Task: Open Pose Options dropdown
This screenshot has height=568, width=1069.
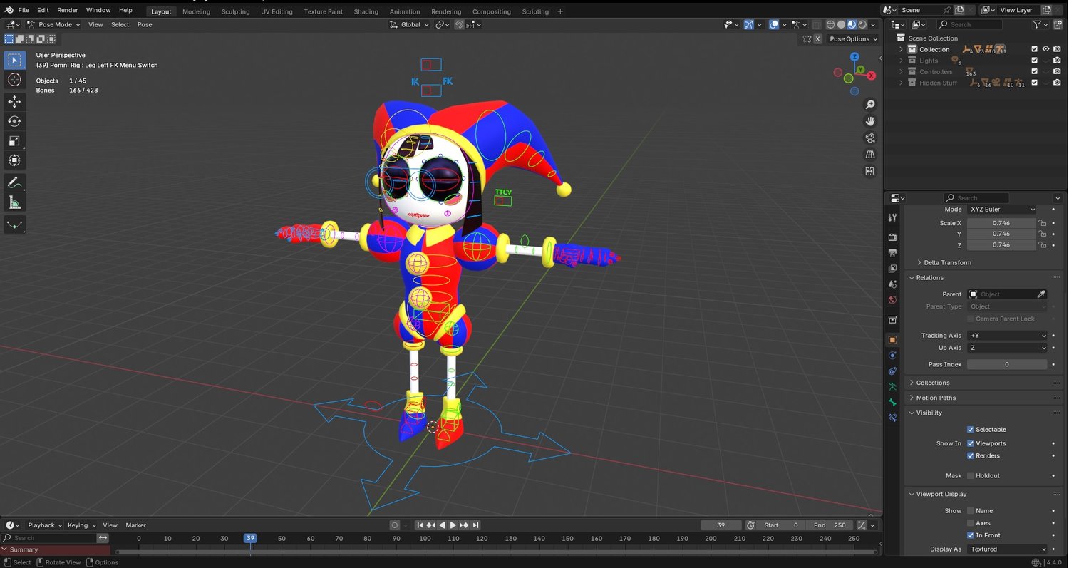Action: pos(853,39)
